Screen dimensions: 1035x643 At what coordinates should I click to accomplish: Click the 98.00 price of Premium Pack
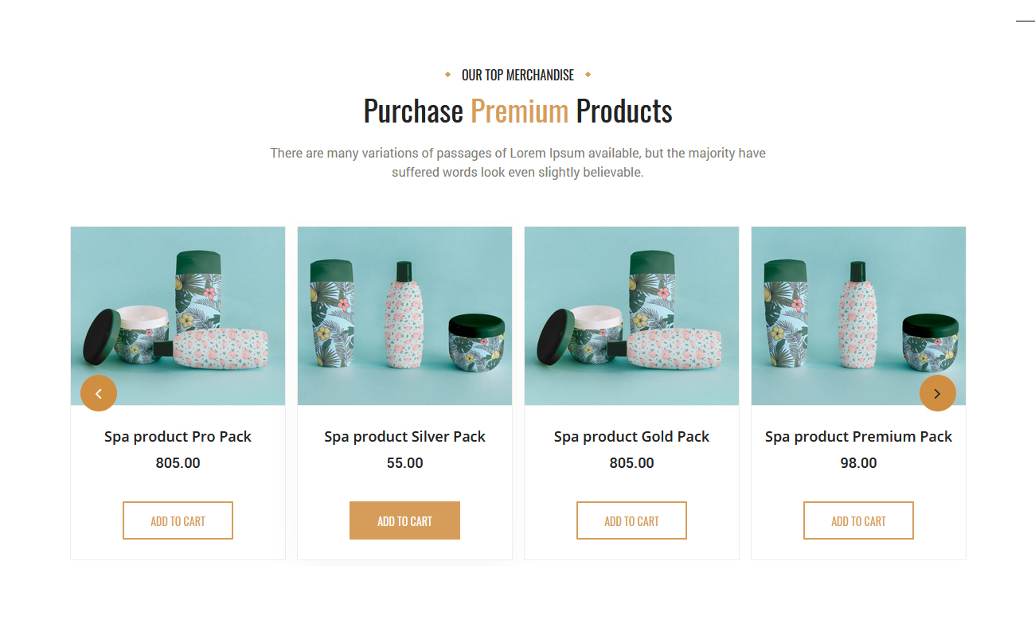pos(858,463)
